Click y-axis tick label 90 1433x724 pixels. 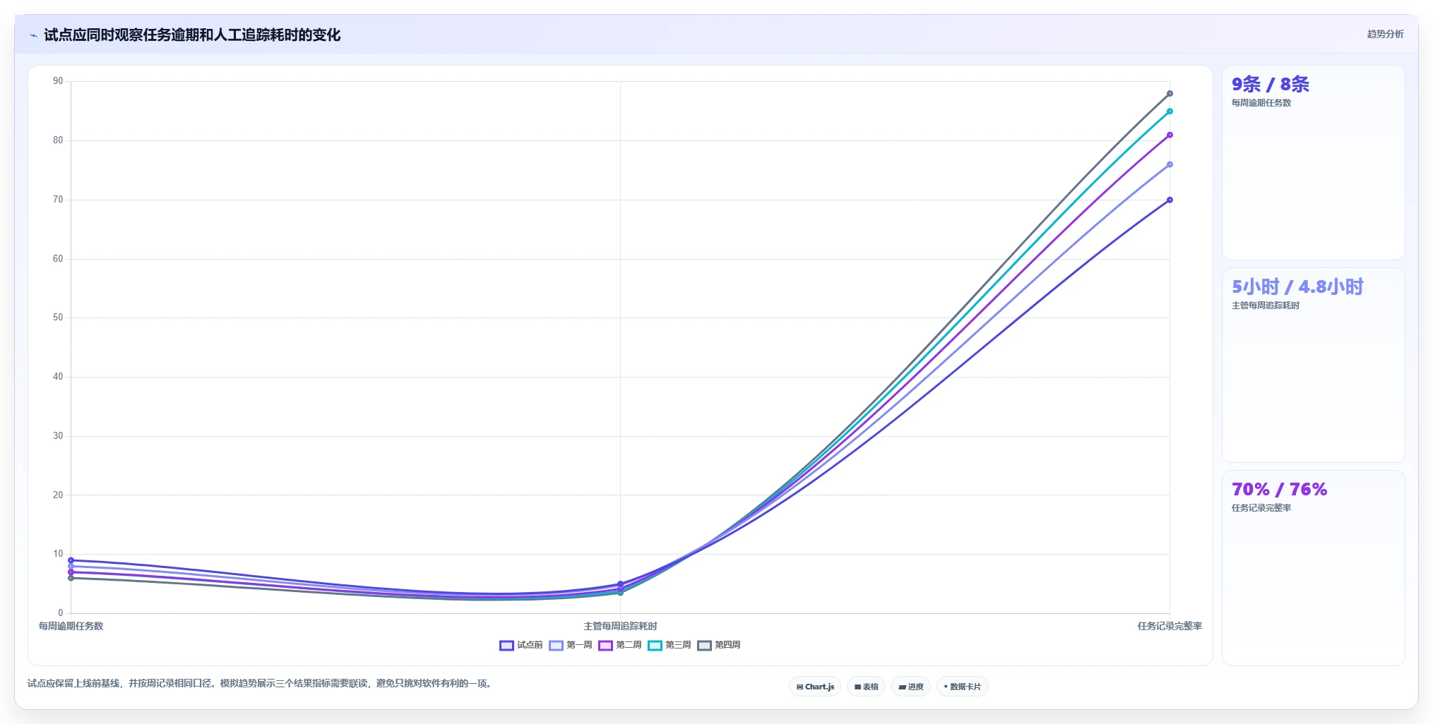(x=58, y=81)
